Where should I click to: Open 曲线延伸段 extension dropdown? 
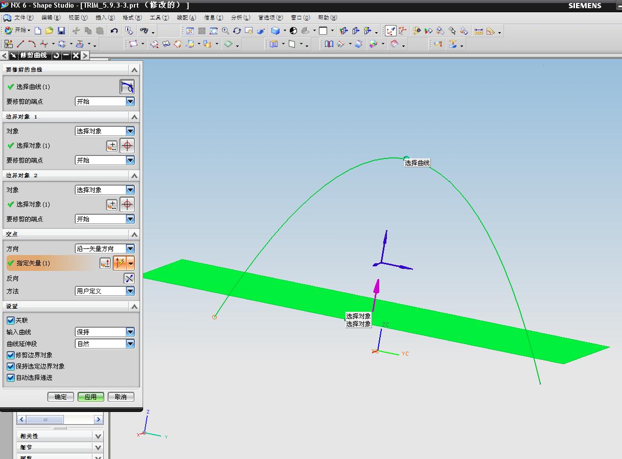tap(130, 343)
